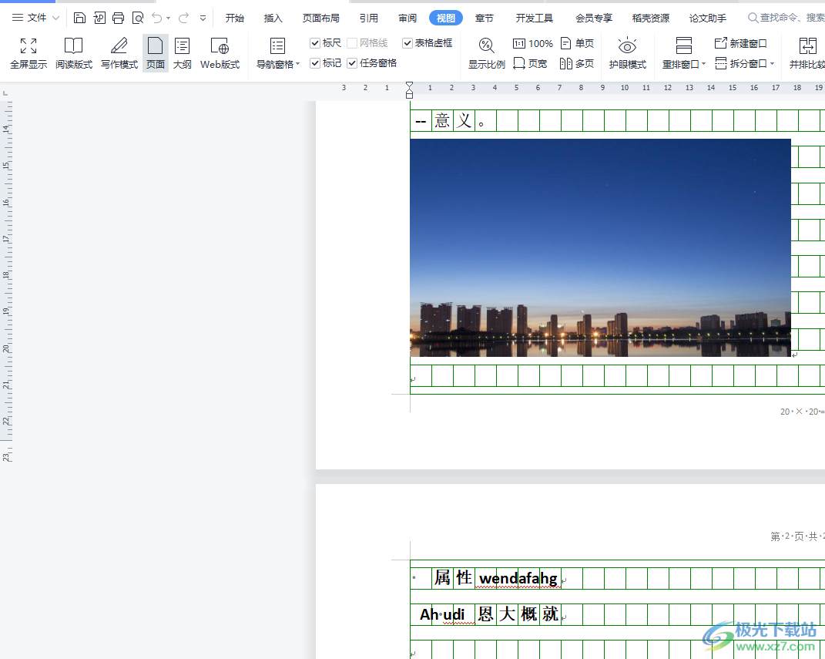
Task: Click the indent marker on horizontal ruler
Action: pyautogui.click(x=409, y=90)
